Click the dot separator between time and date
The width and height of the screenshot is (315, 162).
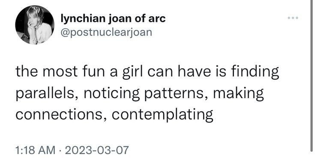tap(60, 150)
